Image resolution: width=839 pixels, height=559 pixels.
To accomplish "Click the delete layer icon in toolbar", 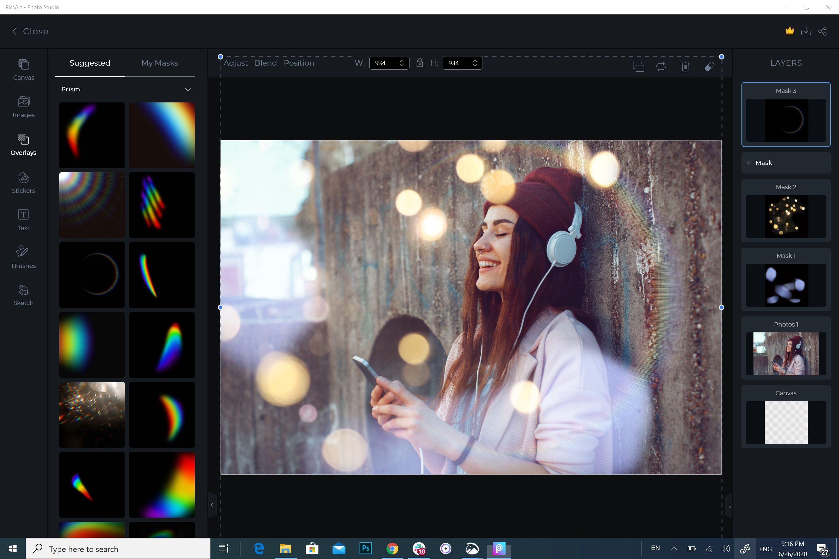I will tap(685, 67).
